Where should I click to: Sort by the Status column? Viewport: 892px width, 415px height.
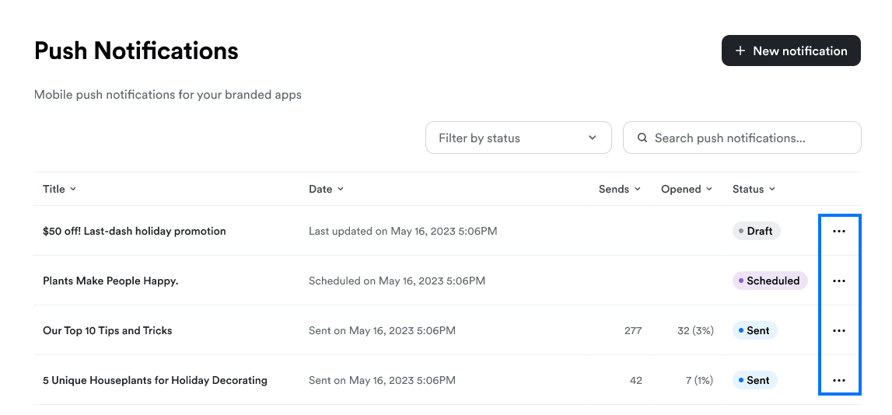click(753, 189)
